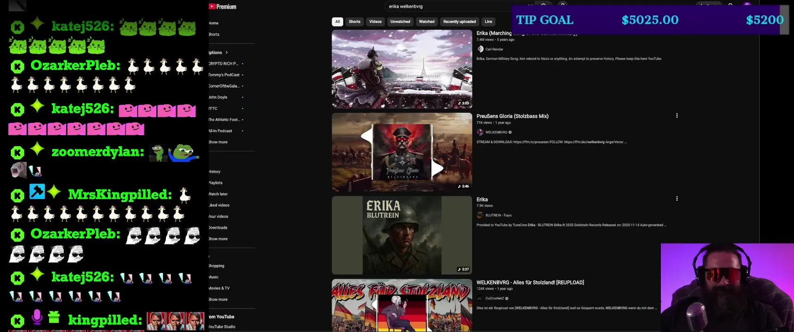Open CornerOftheGala... subscription channel

(224, 86)
